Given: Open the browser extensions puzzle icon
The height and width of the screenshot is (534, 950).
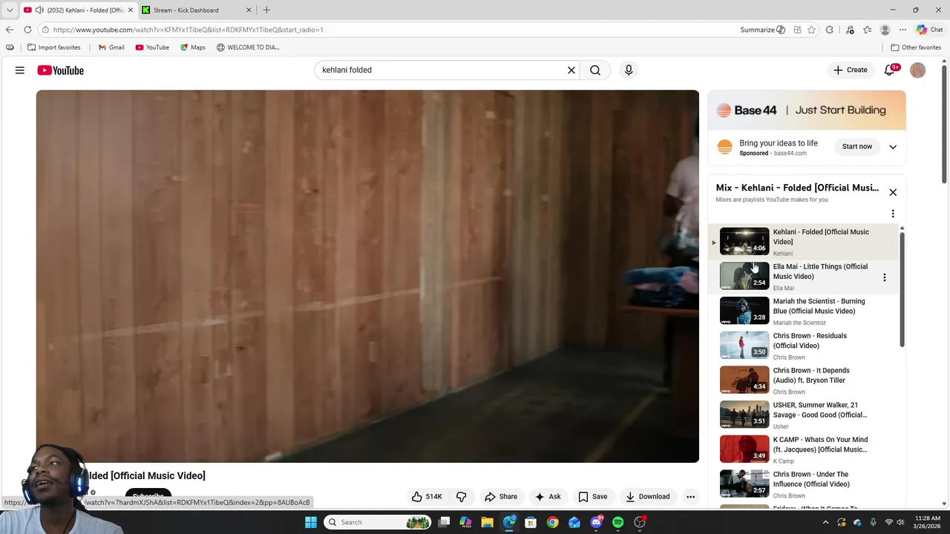Looking at the screenshot, I should [830, 30].
